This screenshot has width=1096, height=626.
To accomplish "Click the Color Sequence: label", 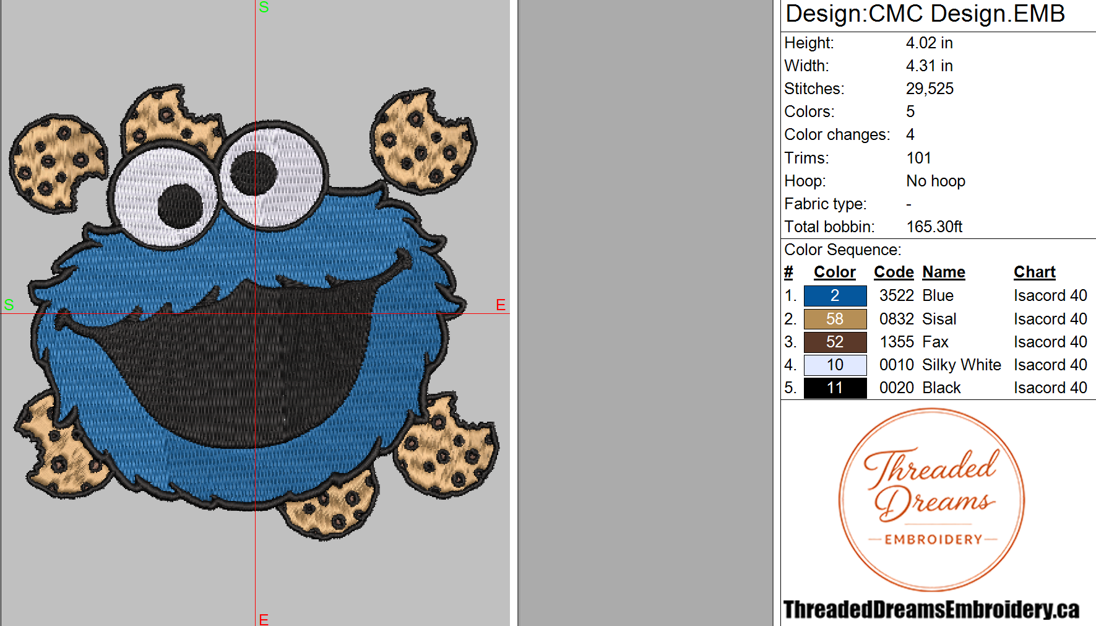I will tap(842, 250).
